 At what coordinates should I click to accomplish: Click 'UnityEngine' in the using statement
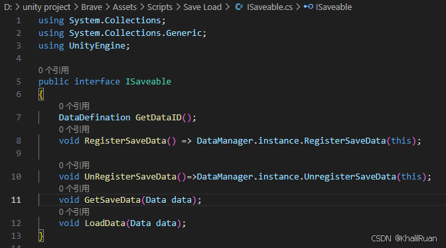coord(98,46)
